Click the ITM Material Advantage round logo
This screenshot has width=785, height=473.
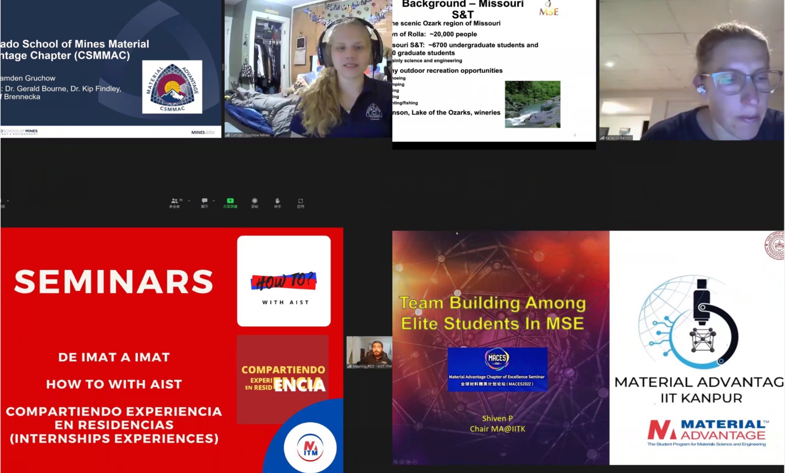pyautogui.click(x=310, y=447)
